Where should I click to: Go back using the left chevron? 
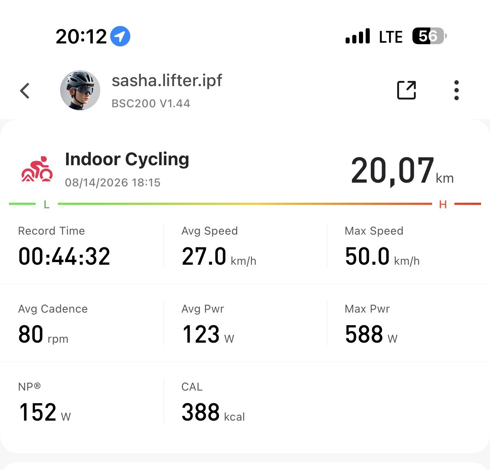coord(24,91)
